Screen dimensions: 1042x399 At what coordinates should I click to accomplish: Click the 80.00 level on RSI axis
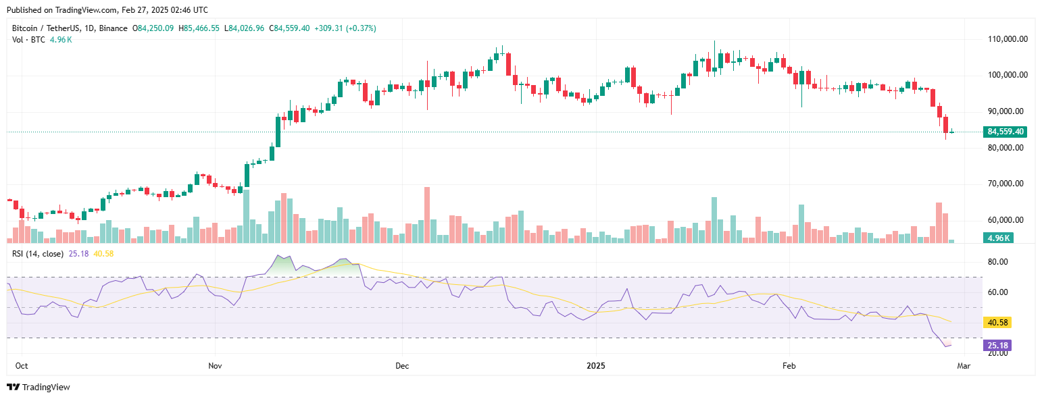pos(997,262)
